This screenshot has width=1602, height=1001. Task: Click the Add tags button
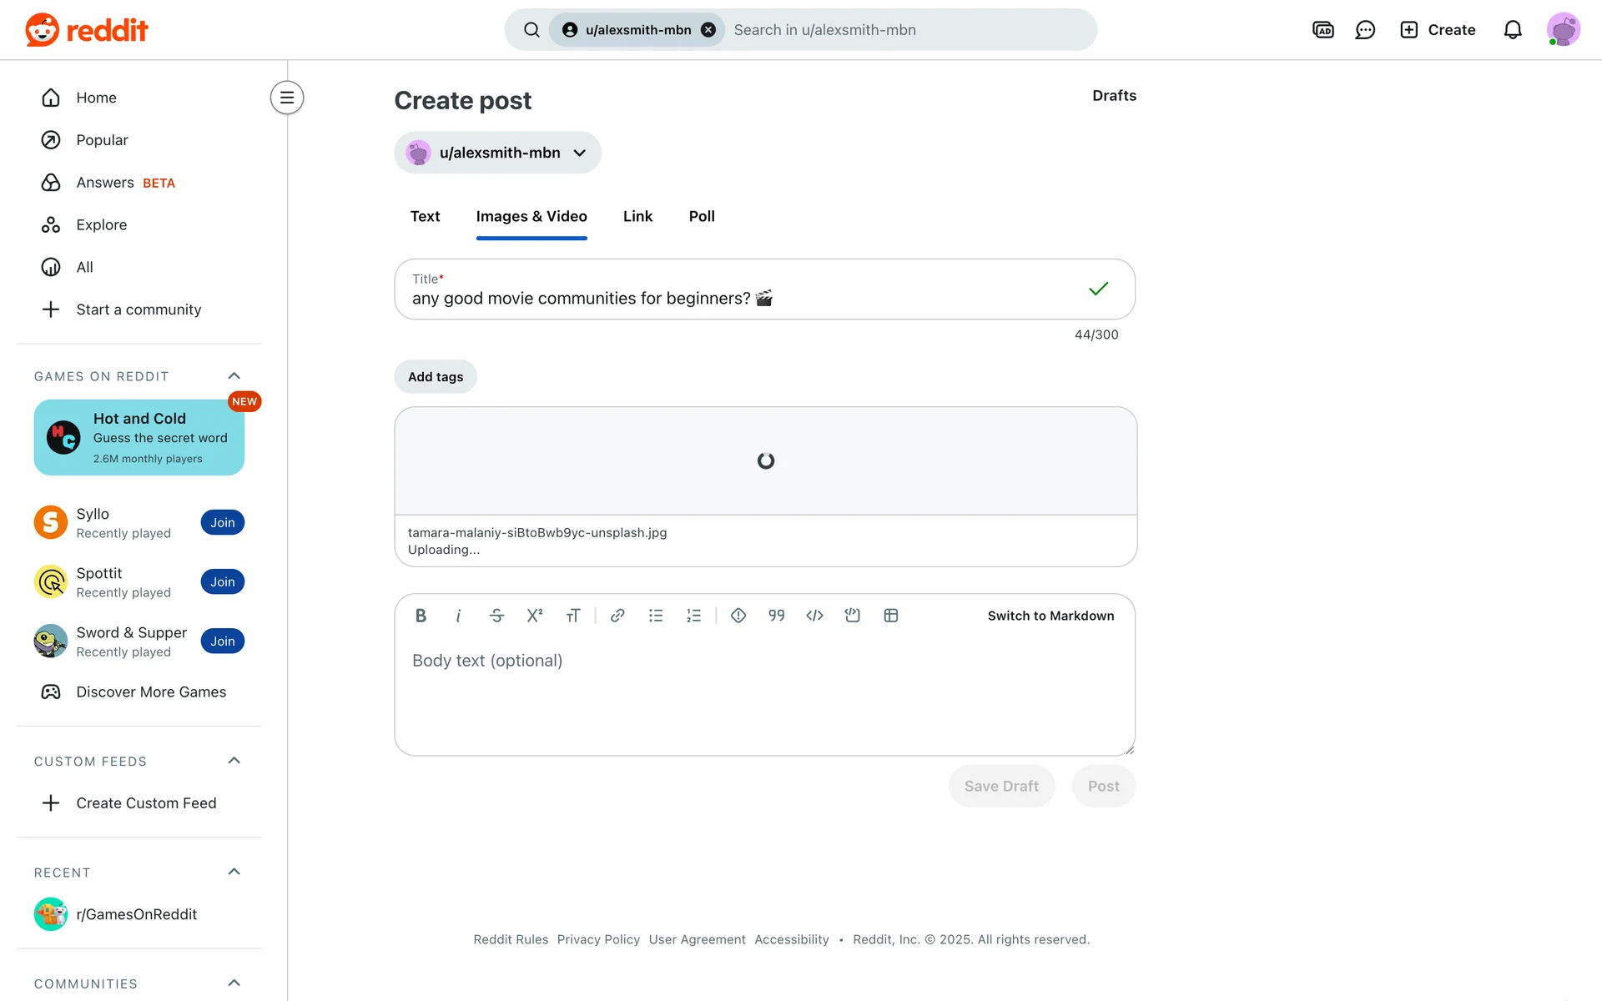436,377
